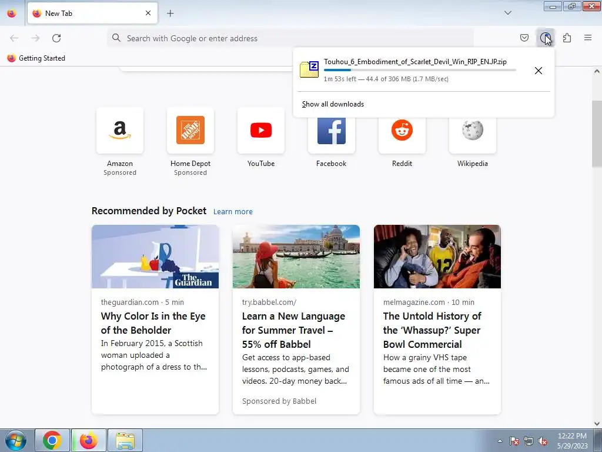Expand the list all tabs chevron
This screenshot has width=602, height=452.
[x=507, y=13]
